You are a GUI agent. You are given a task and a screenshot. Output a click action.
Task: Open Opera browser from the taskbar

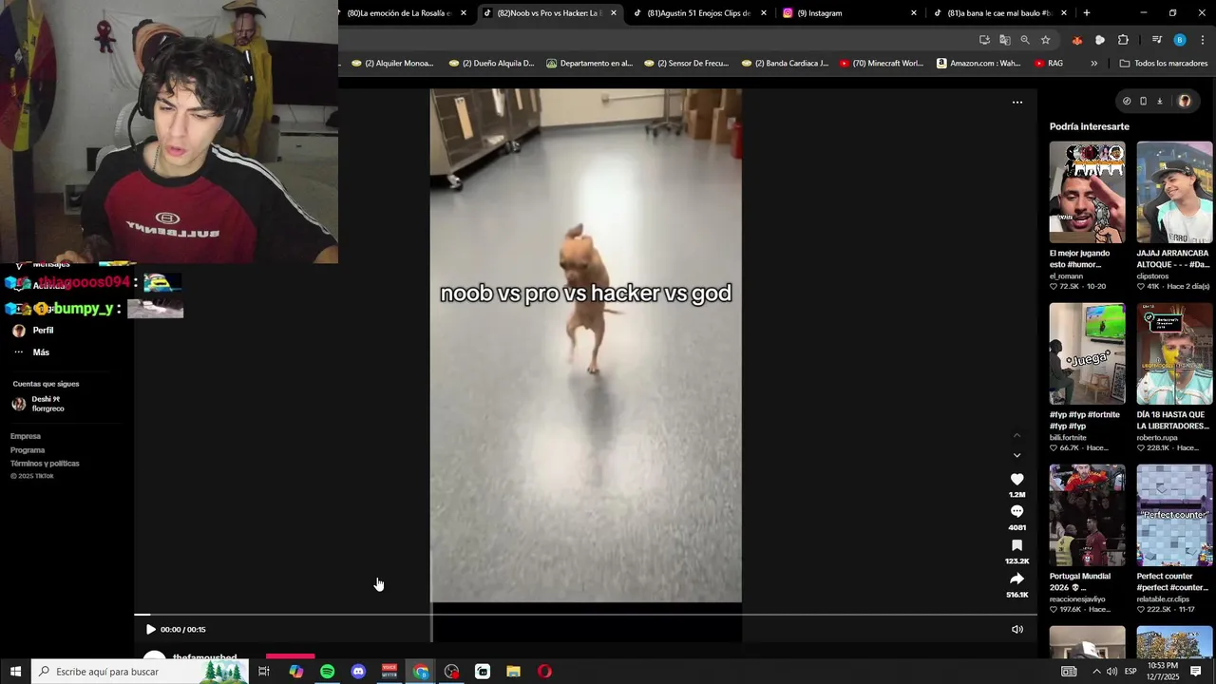click(x=544, y=672)
